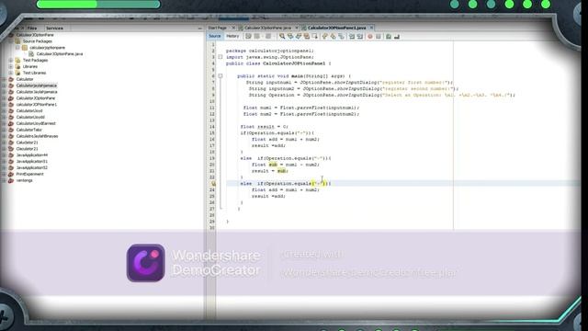The width and height of the screenshot is (588, 331).
Task: Click the PrintExperiment project coffee-cup icon
Action: coord(11,174)
